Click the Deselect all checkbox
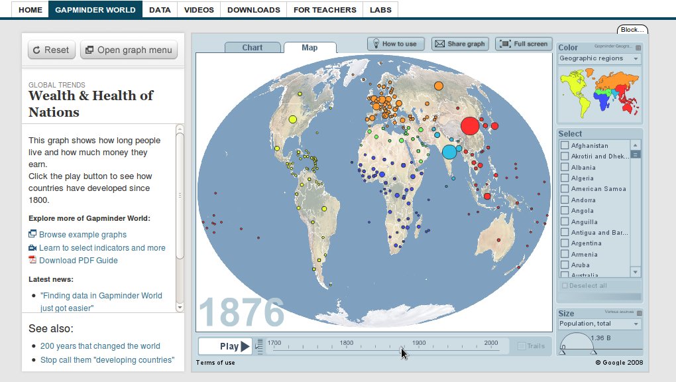The width and height of the screenshot is (676, 382). [565, 286]
